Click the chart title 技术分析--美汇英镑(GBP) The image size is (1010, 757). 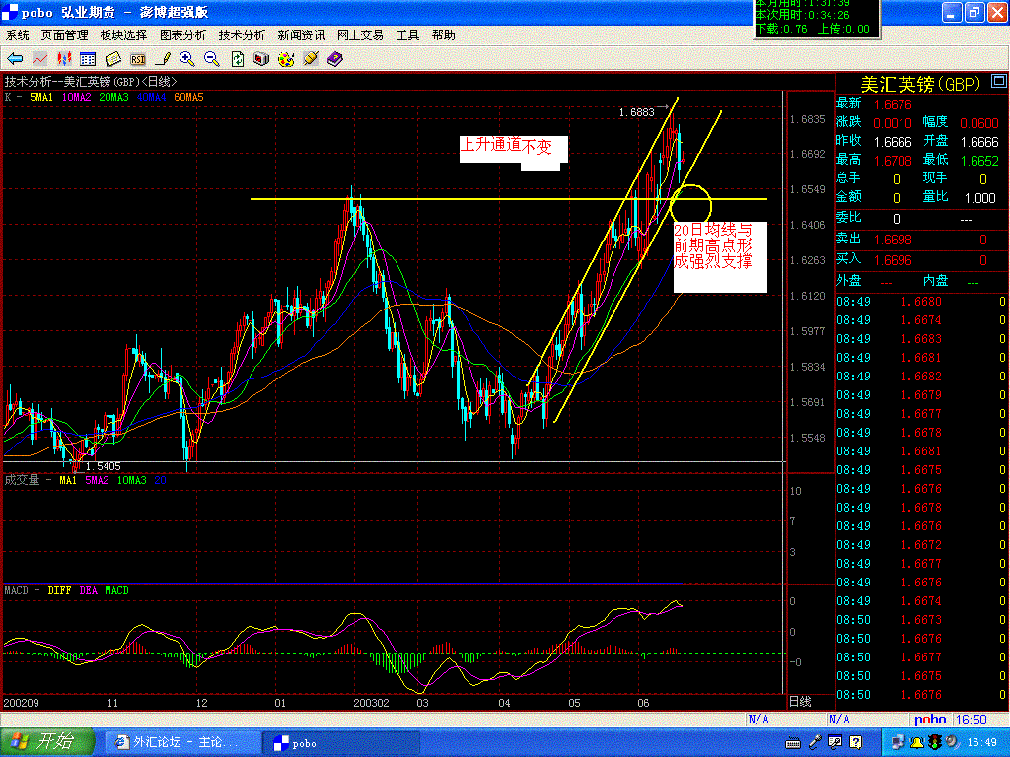[91, 82]
